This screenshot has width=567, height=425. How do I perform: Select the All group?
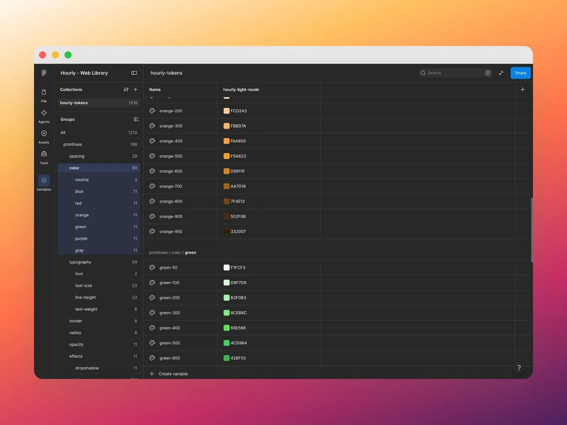[99, 132]
